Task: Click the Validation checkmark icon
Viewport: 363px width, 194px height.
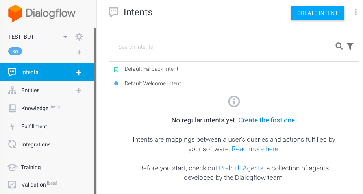Action: click(12, 185)
